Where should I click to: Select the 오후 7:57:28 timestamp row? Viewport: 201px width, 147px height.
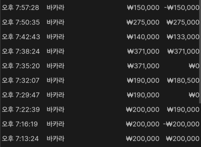coord(20,8)
